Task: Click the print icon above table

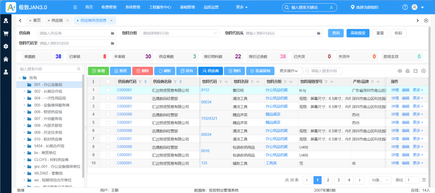Action: point(408,71)
